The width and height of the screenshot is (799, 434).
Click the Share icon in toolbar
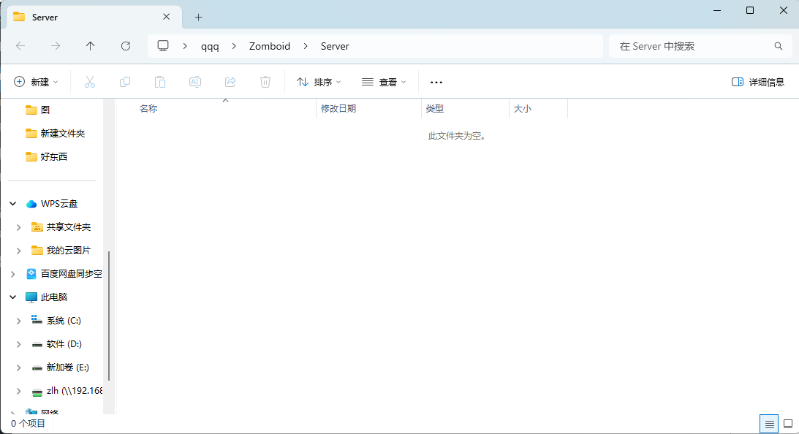tap(230, 82)
